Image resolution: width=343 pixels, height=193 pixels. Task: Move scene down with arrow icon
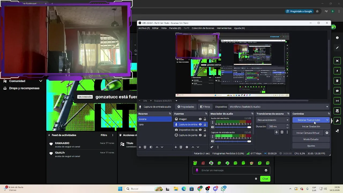point(162,147)
